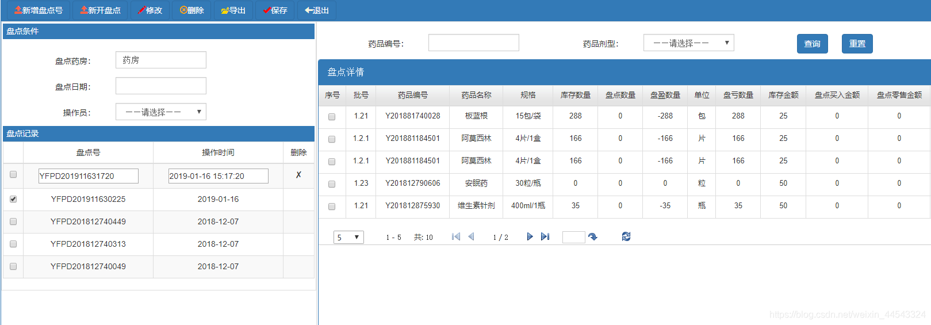Click the 药品名称 column header
This screenshot has width=931, height=325.
476,95
